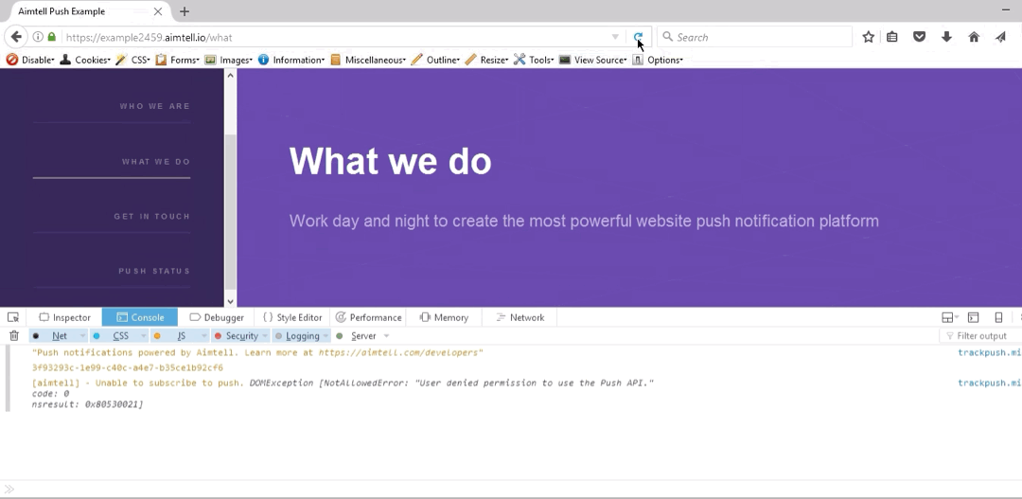Click the browser back arrow button
The width and height of the screenshot is (1022, 499).
tap(16, 37)
